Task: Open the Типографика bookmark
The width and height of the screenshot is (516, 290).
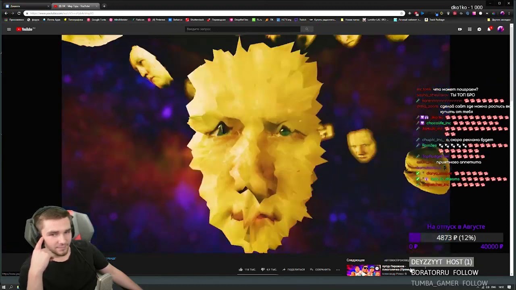Action: 73,19
